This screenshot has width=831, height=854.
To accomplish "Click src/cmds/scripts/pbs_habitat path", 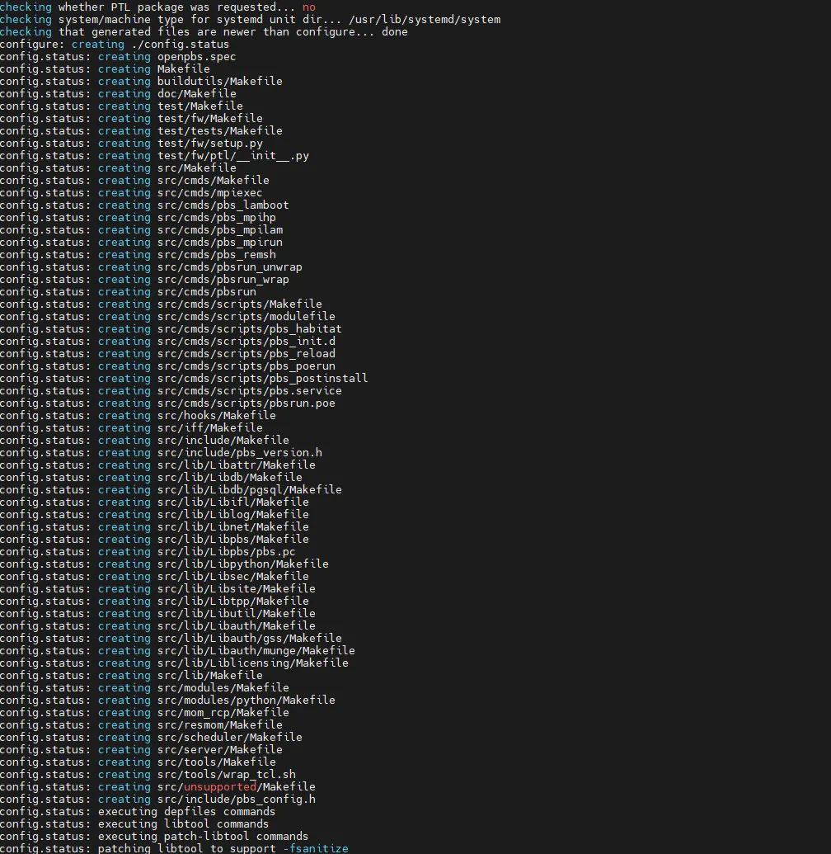I will pyautogui.click(x=249, y=329).
